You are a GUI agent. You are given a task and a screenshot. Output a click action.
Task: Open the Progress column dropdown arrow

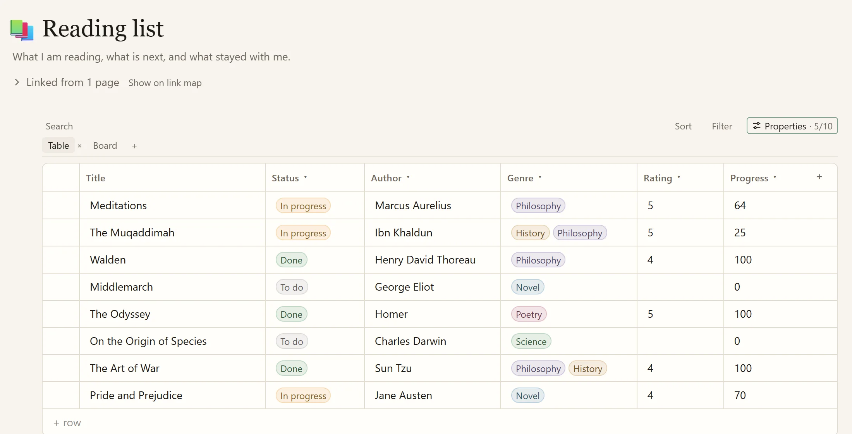775,177
